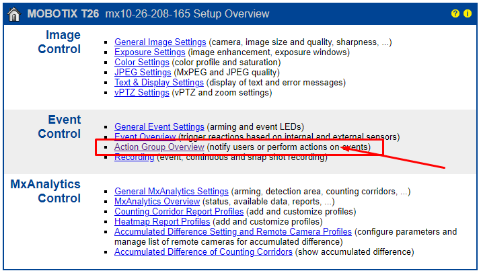
Task: Open help via the yellow question mark icon
Action: (x=455, y=13)
